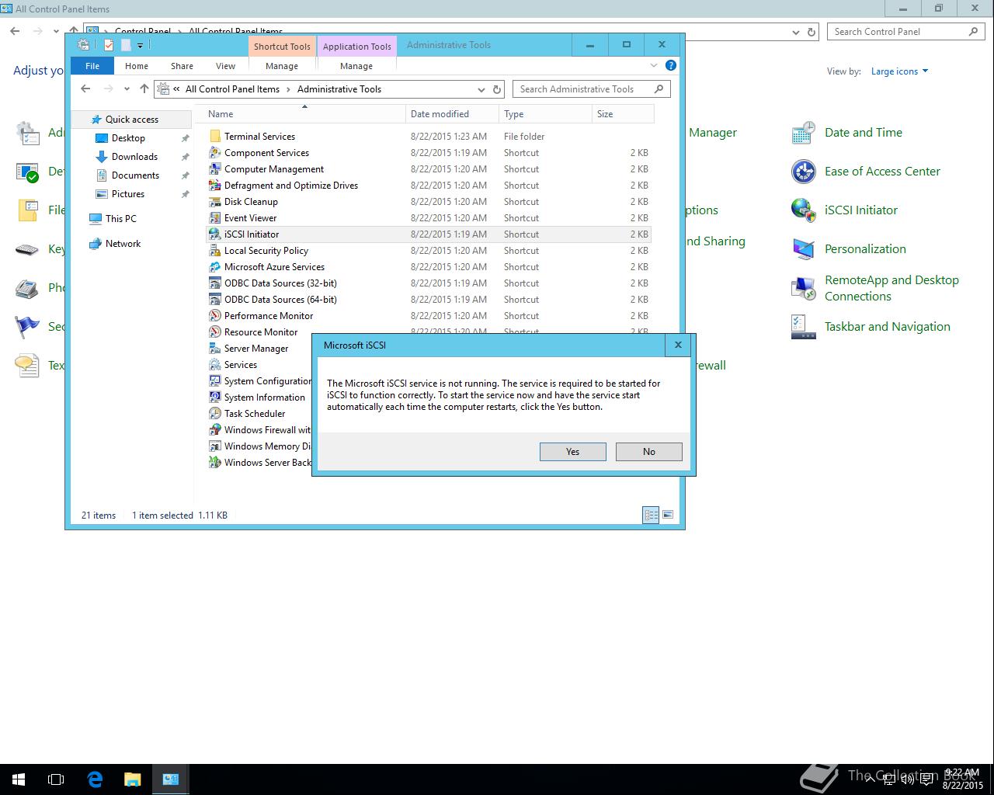Click Yes in Microsoft iSCSI dialog
This screenshot has width=994, height=795.
click(x=572, y=452)
